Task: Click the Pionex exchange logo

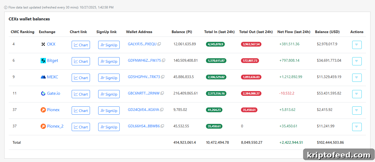Action: click(x=43, y=110)
